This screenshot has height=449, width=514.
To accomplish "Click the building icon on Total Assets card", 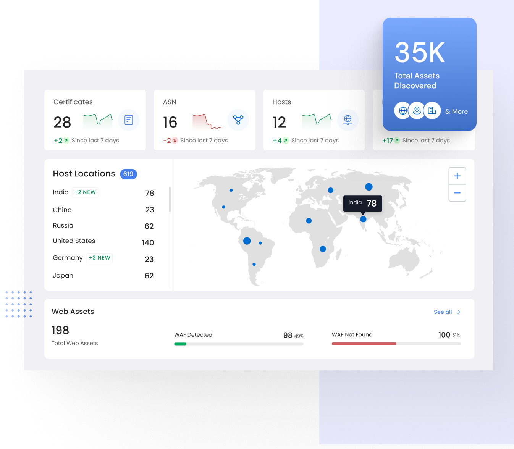I will pyautogui.click(x=432, y=110).
